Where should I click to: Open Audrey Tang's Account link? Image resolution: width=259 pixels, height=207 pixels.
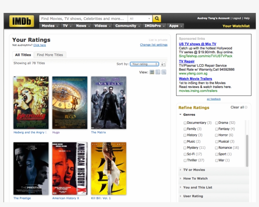click(x=213, y=18)
